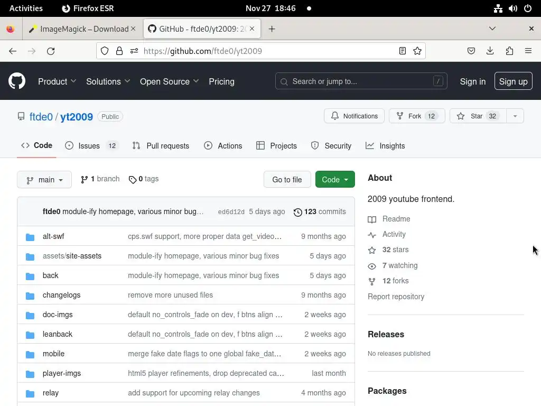Viewport: 541px width, 406px height.
Task: Open reader view icon in address bar
Action: (x=402, y=51)
